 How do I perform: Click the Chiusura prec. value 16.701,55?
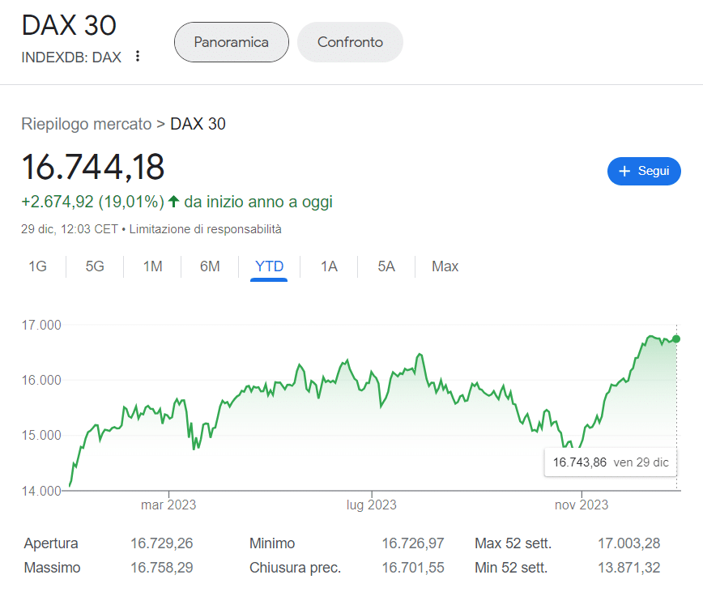413,568
